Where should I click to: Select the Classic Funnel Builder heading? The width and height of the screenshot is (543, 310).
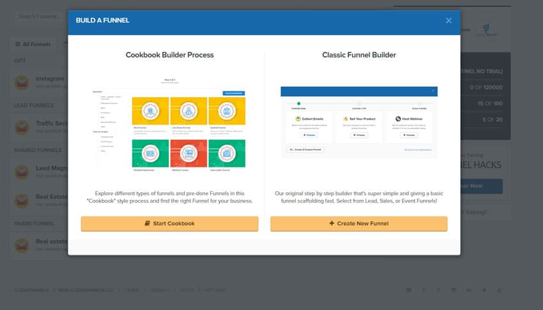359,55
